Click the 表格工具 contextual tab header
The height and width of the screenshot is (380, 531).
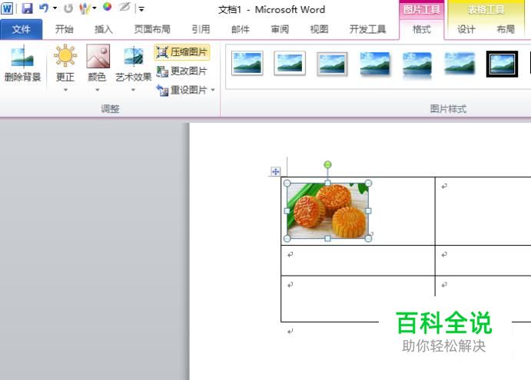486,10
